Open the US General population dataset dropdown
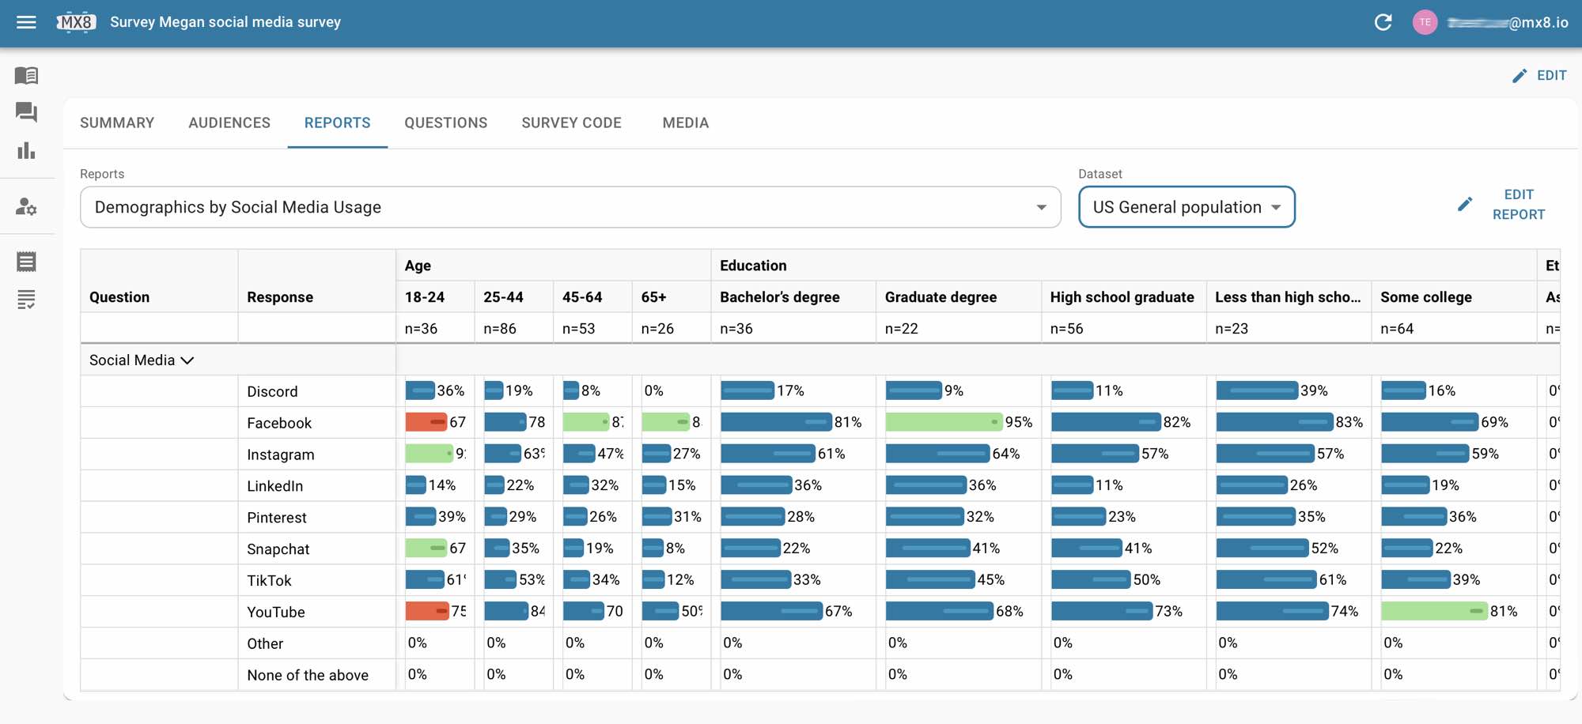1582x724 pixels. click(x=1186, y=207)
